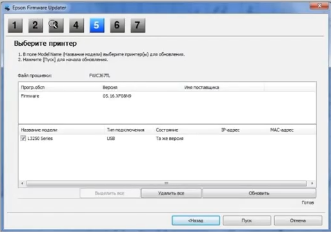Select step 6 icon
The height and width of the screenshot is (232, 331).
(x=117, y=25)
